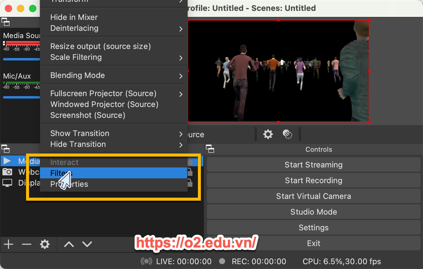Open the source filters icon beside the gear

[287, 134]
